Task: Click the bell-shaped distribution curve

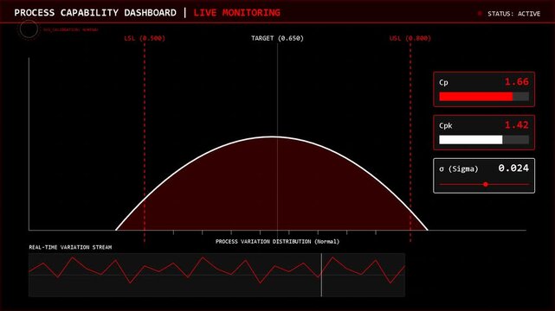Action: point(272,183)
